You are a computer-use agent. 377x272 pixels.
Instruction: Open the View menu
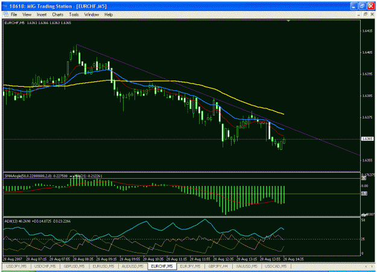[x=27, y=14]
